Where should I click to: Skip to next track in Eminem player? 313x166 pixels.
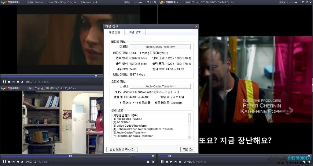(18, 82)
